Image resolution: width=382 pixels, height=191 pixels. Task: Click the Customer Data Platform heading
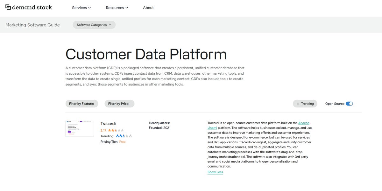[x=146, y=54]
